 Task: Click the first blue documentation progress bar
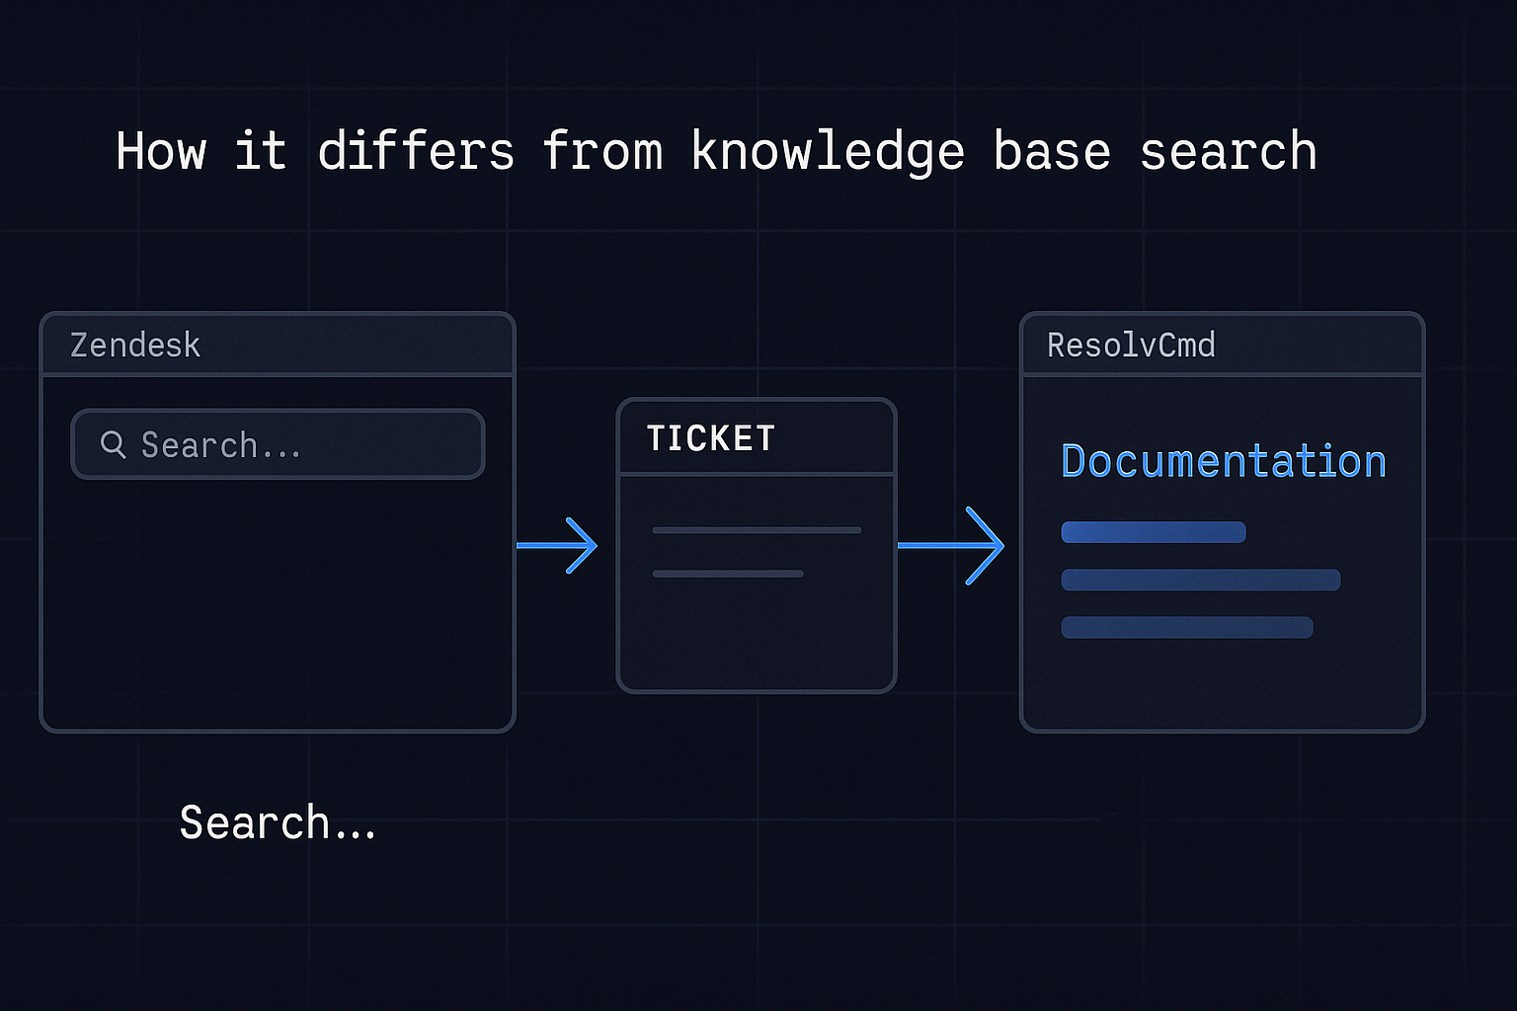[1153, 531]
